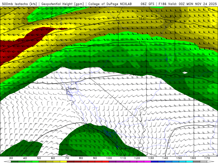Viewport: 218px width, 163px height.
Task: Click the 30 knot scale label
Action: pos(11,158)
